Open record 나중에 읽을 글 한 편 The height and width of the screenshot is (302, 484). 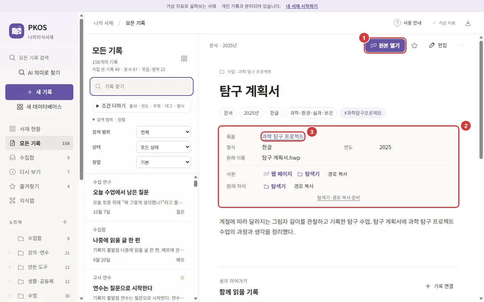coord(139,245)
